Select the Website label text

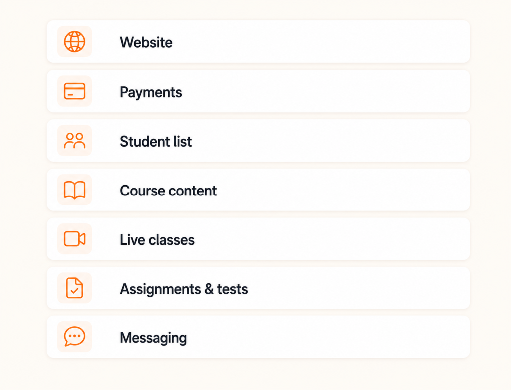click(146, 42)
